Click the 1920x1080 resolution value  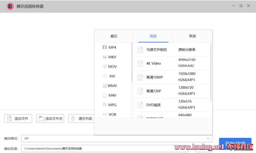coord(187,74)
